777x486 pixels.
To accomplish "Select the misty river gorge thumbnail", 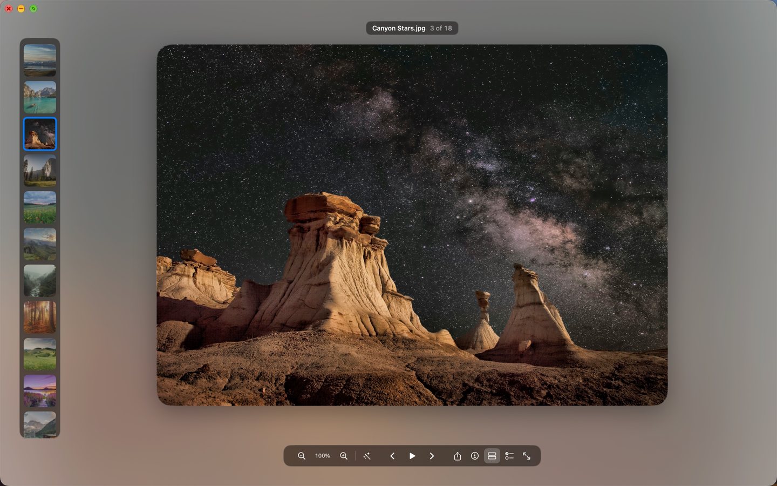I will coord(40,281).
